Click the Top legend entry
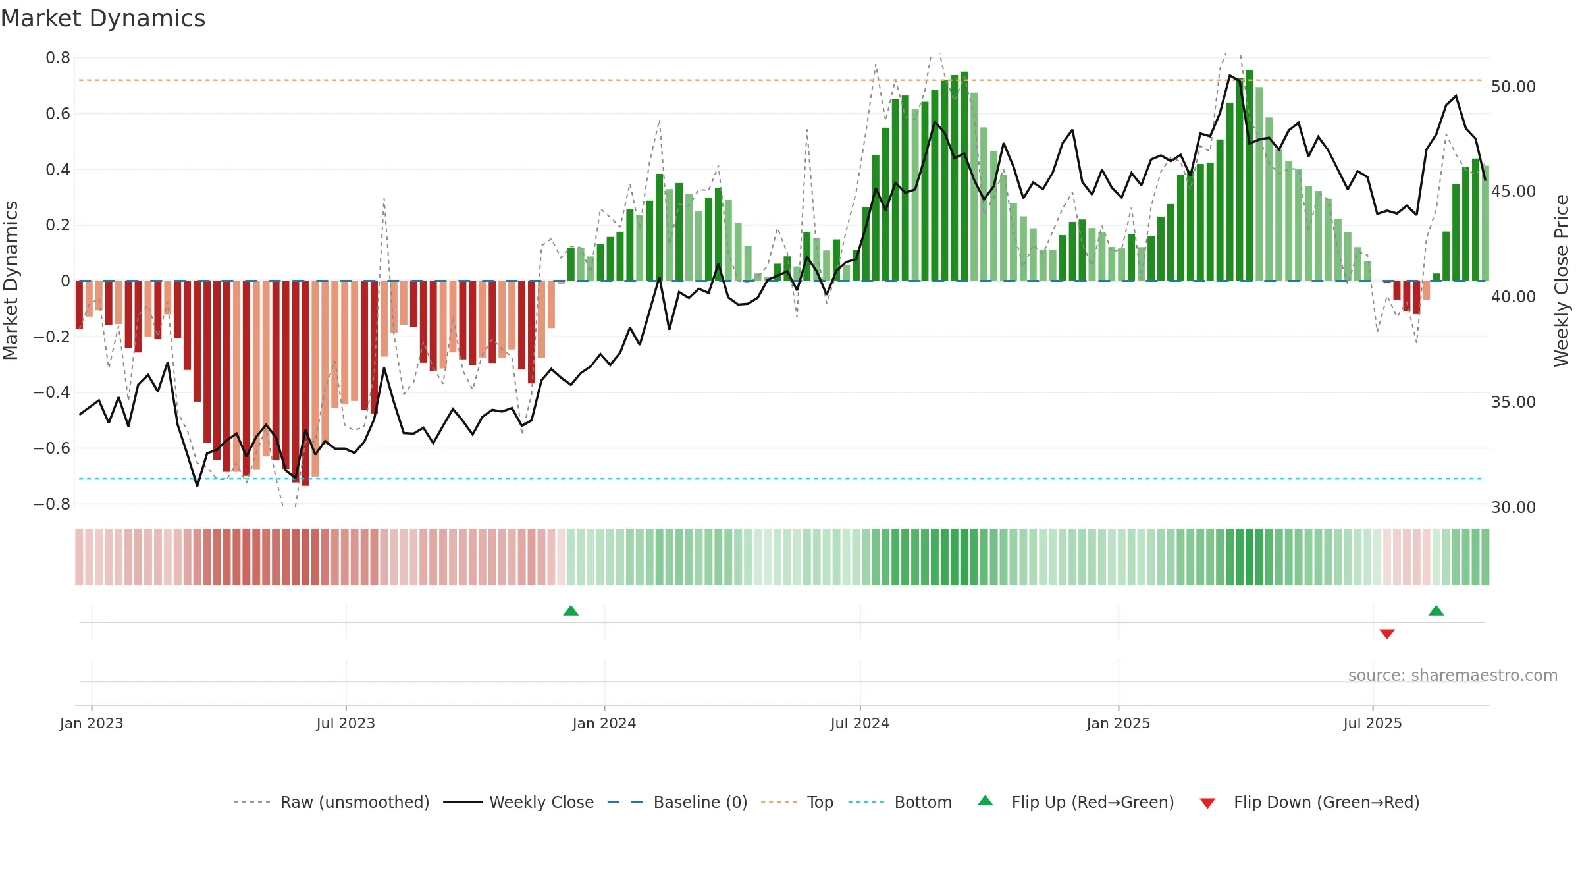 797,802
